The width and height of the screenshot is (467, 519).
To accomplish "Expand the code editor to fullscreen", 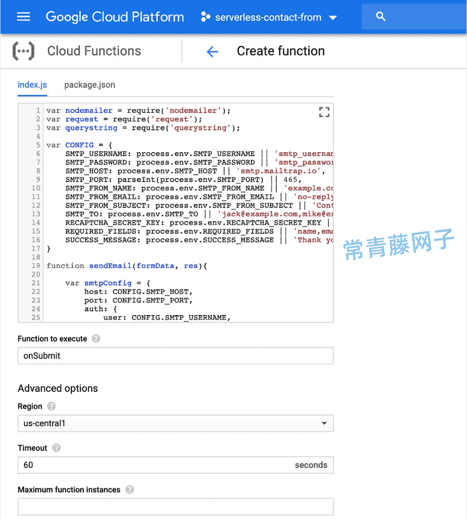I will coord(324,112).
